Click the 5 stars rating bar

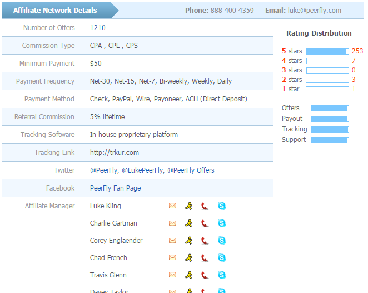327,51
